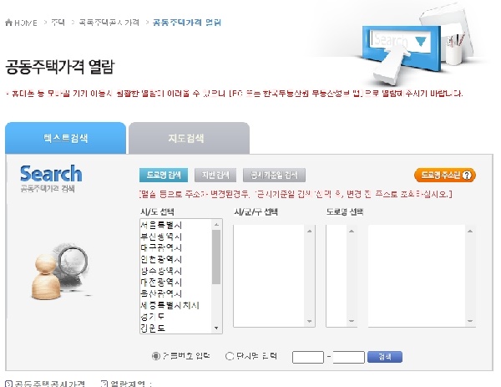Click the icon beside 열람지역 at the bottom
Viewport: 501px width, 387px height.
point(104,384)
